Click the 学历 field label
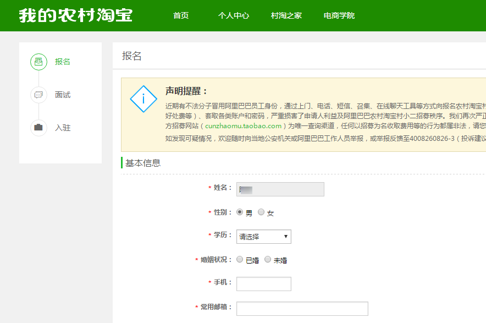The height and width of the screenshot is (323, 486). (x=222, y=235)
